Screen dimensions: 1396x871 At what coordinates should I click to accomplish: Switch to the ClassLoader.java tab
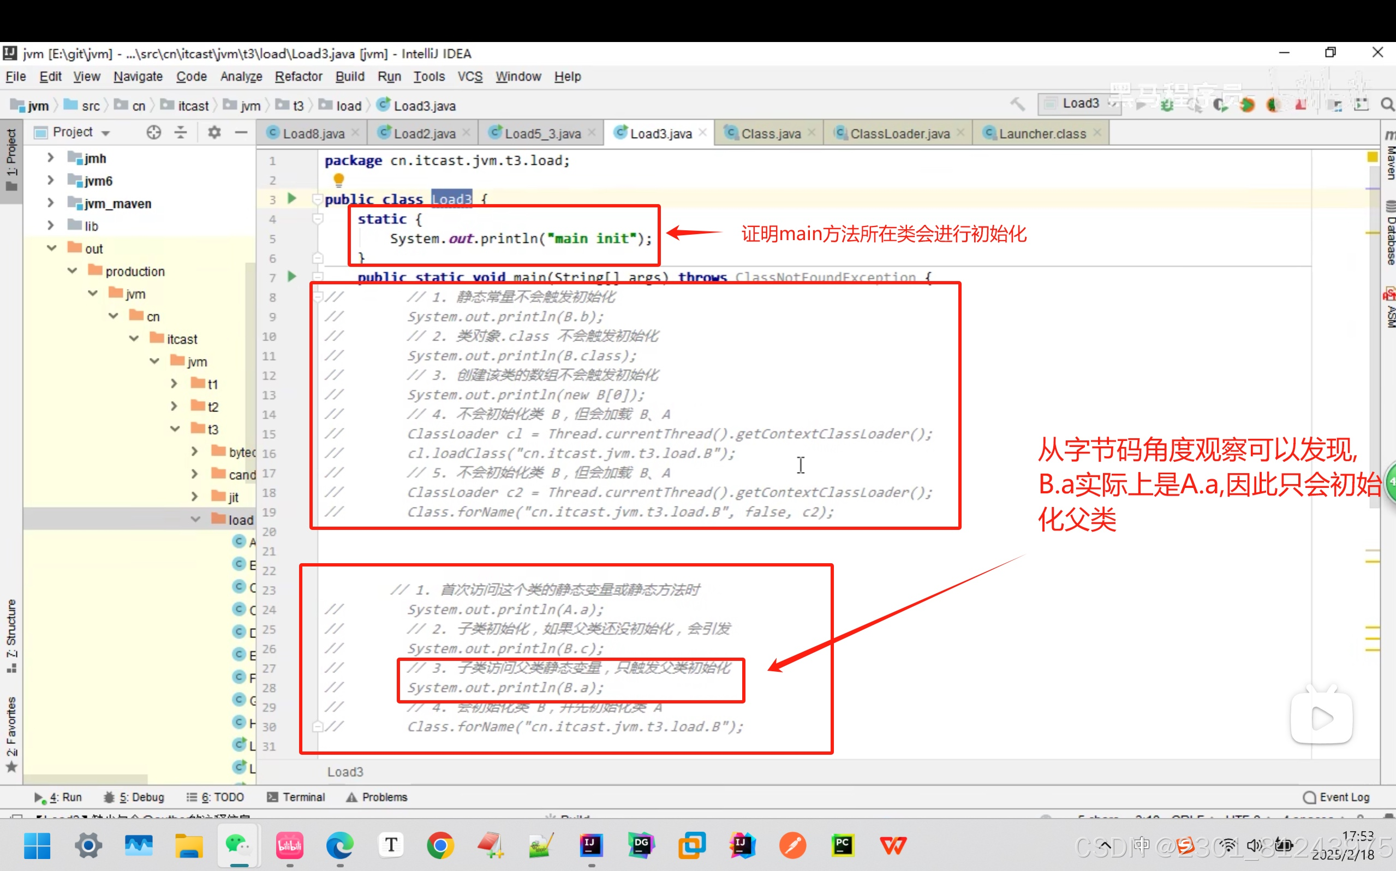[x=899, y=134]
